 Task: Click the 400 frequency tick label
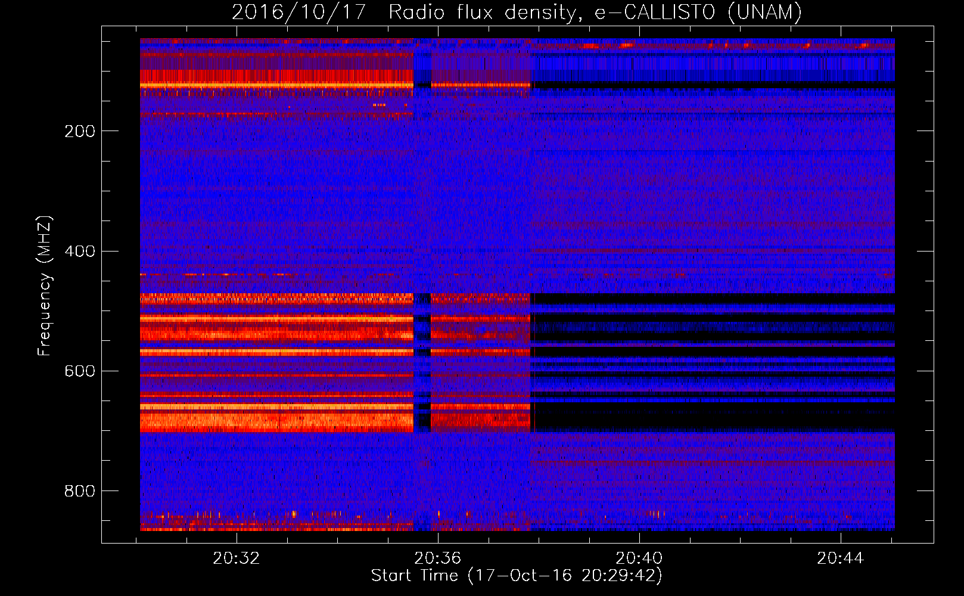[x=80, y=251]
